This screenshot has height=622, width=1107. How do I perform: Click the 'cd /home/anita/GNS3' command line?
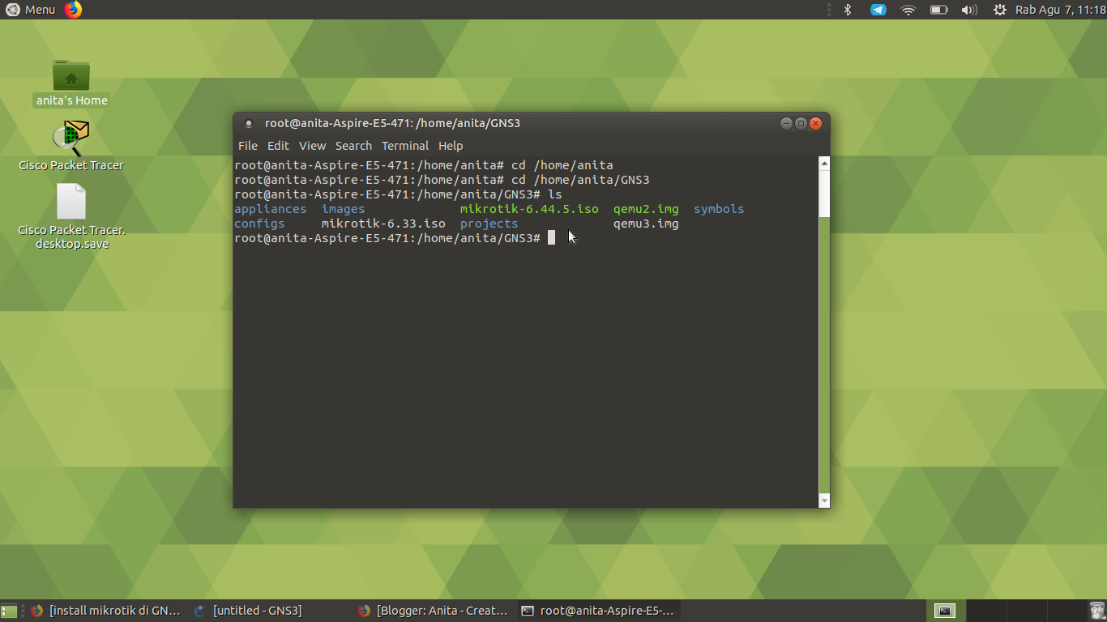(442, 180)
